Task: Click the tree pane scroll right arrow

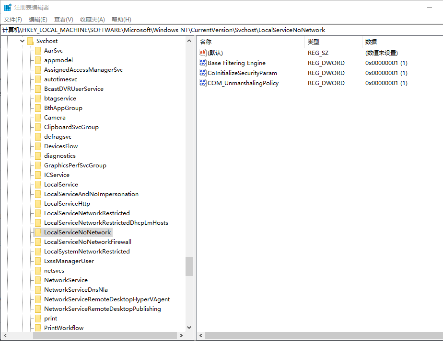Action: [181, 335]
